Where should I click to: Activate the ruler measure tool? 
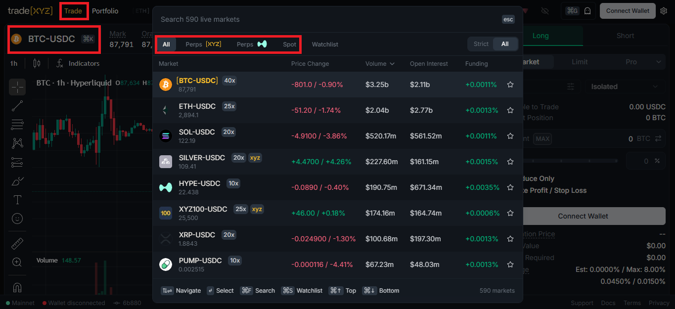coord(17,244)
